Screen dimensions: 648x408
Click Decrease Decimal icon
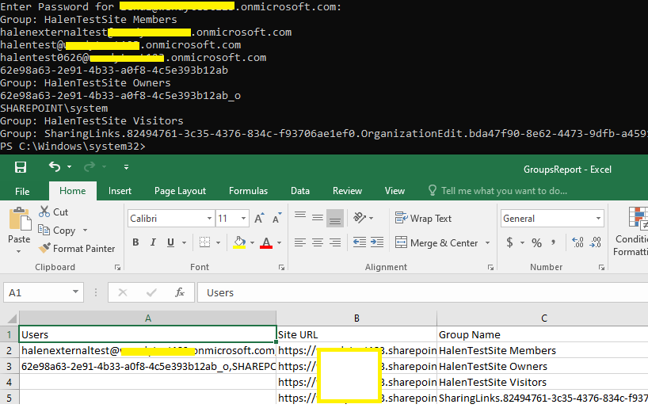point(595,242)
